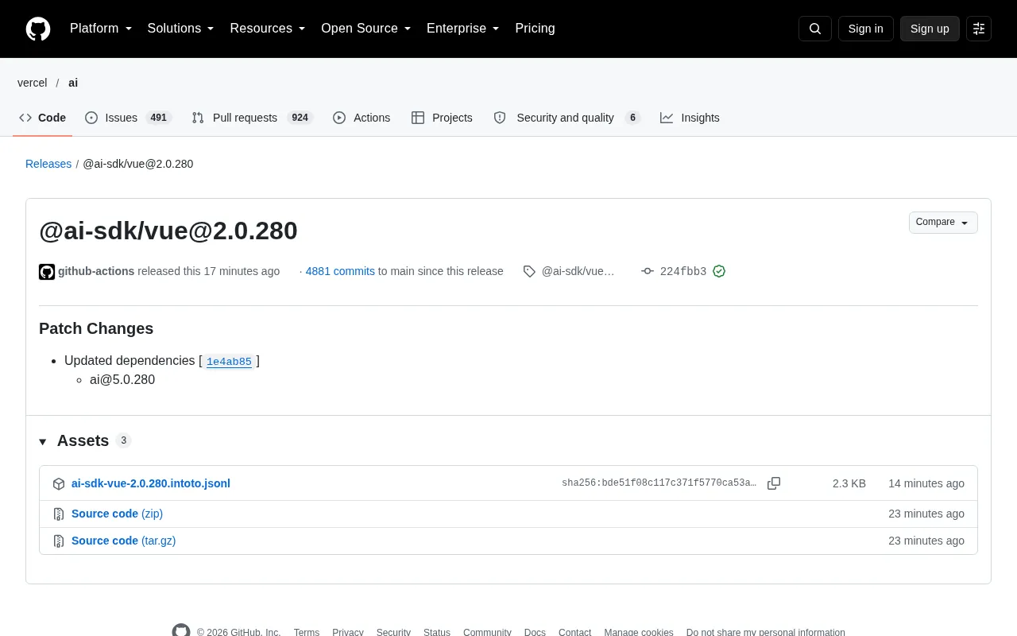Expand the Solutions menu
The image size is (1017, 636).
[x=181, y=29]
